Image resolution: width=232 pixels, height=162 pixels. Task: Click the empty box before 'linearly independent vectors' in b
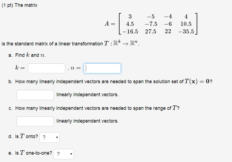pos(35,95)
